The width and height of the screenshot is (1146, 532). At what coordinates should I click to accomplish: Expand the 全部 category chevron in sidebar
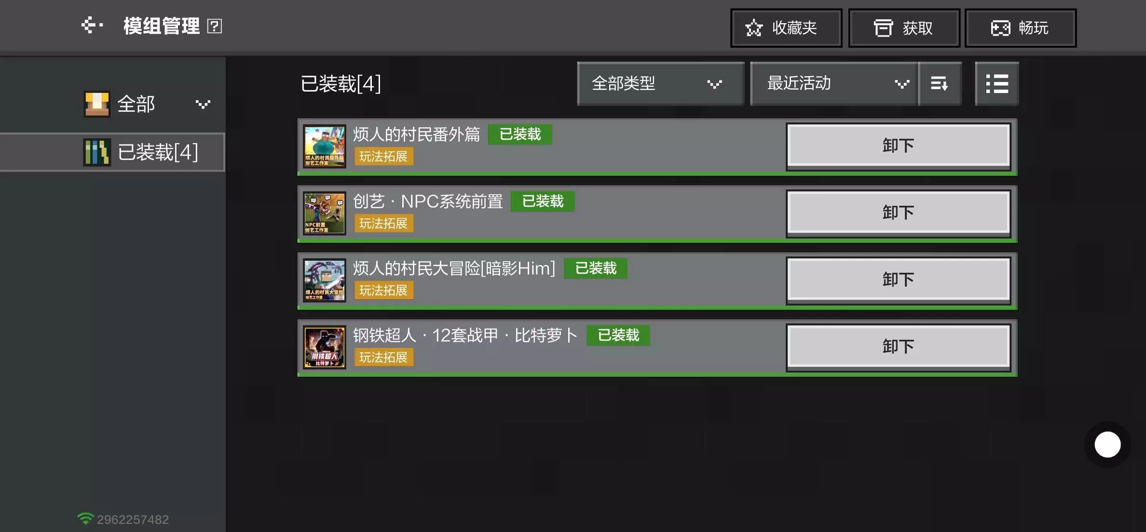[203, 104]
